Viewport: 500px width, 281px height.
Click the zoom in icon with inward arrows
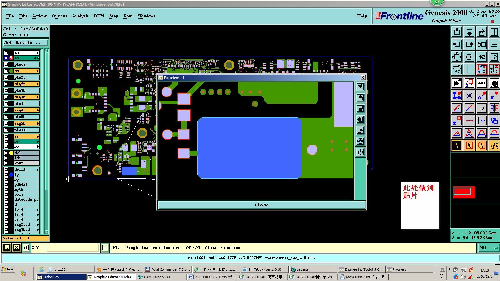tap(457, 57)
